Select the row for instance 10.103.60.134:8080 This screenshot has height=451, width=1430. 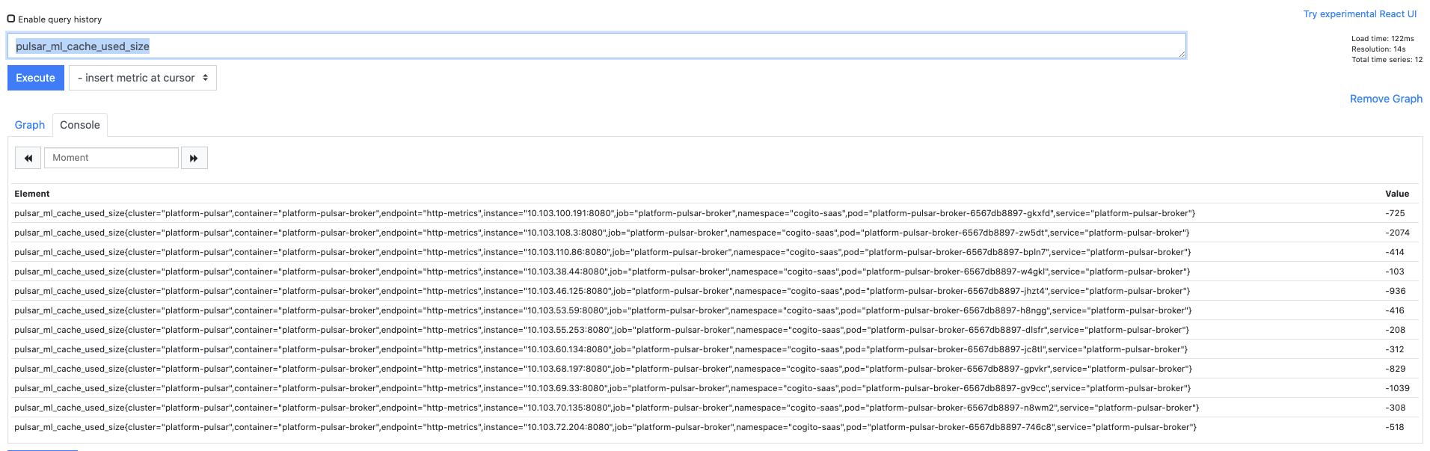(715, 349)
